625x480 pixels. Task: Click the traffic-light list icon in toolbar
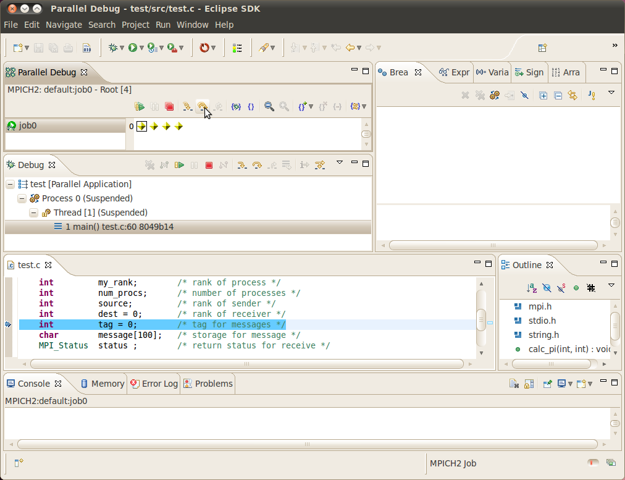(237, 48)
